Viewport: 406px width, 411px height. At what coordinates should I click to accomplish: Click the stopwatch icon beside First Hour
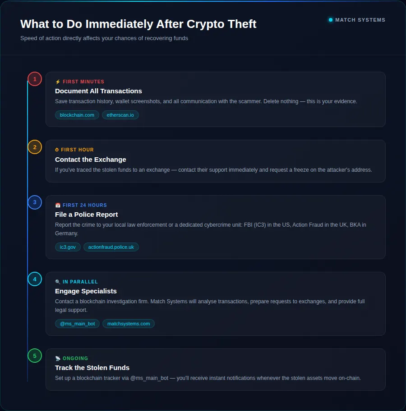click(57, 150)
